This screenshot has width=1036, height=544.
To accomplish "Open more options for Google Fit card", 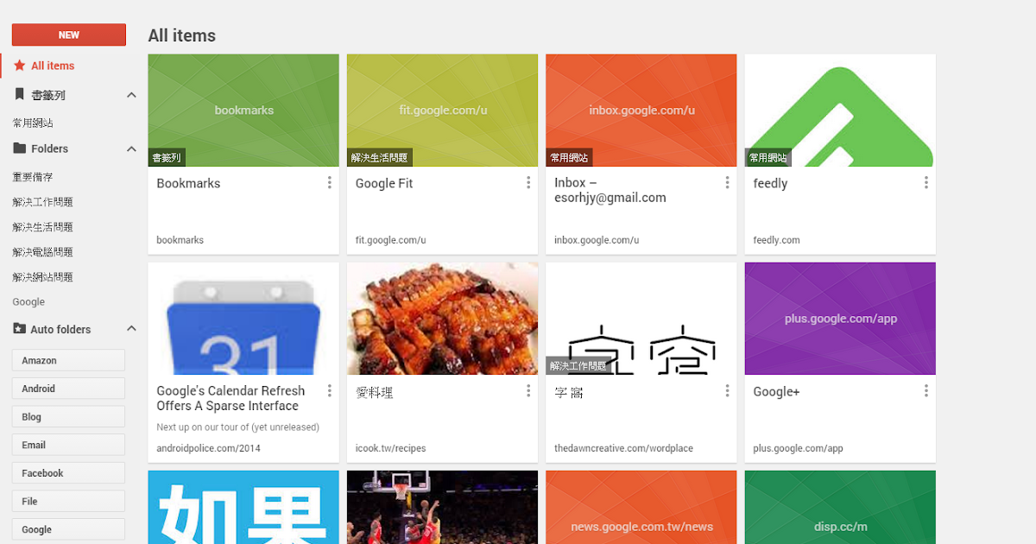I will tap(528, 182).
